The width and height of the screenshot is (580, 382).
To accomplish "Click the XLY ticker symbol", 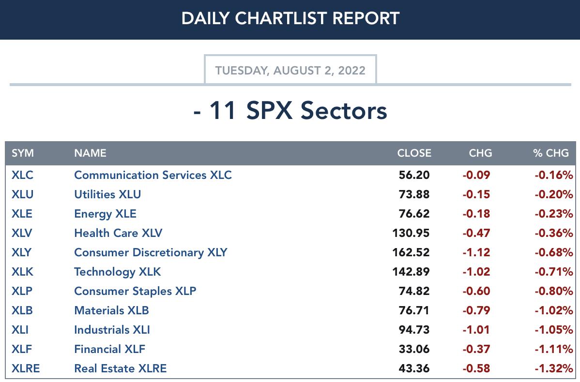I will (21, 252).
